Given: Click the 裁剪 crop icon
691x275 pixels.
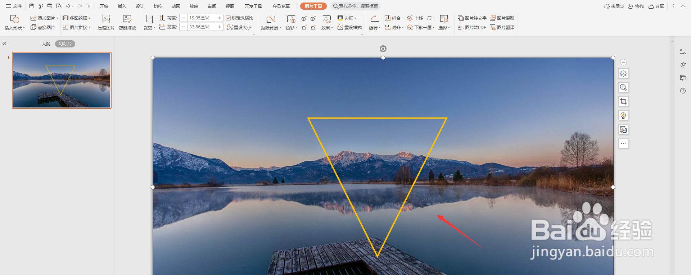Looking at the screenshot, I should 149,19.
